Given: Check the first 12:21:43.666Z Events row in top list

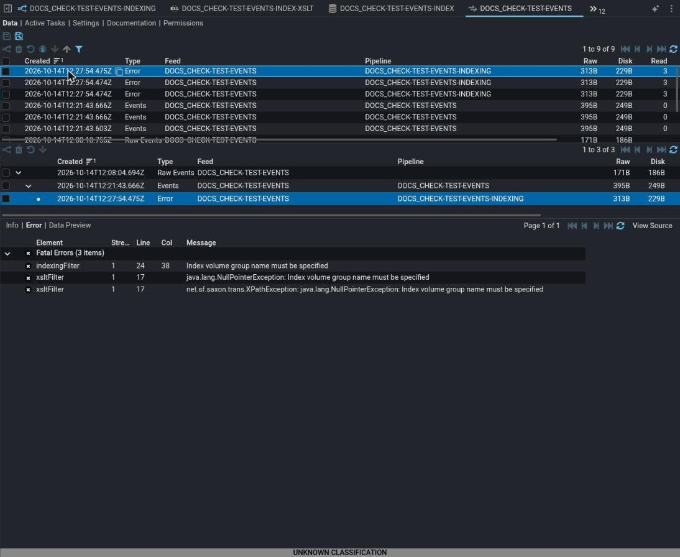Looking at the screenshot, I should (x=6, y=106).
